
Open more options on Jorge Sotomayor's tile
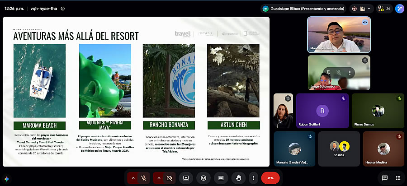click(350, 73)
